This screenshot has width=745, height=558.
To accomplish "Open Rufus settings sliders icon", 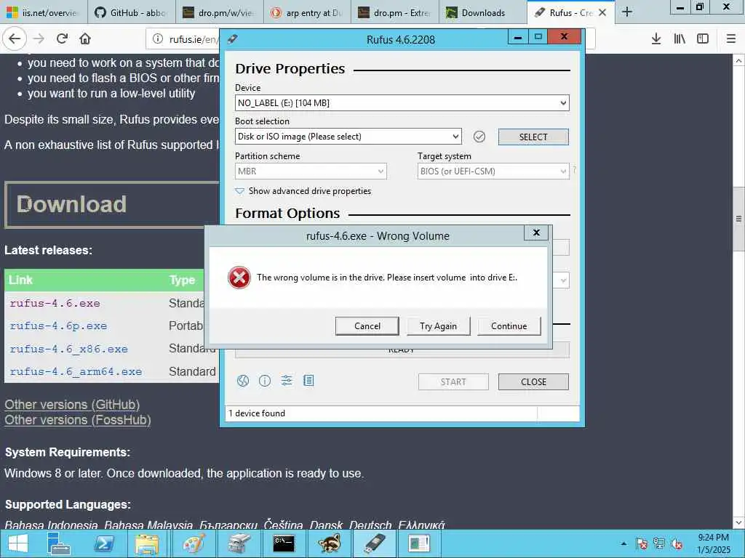I will [x=287, y=381].
